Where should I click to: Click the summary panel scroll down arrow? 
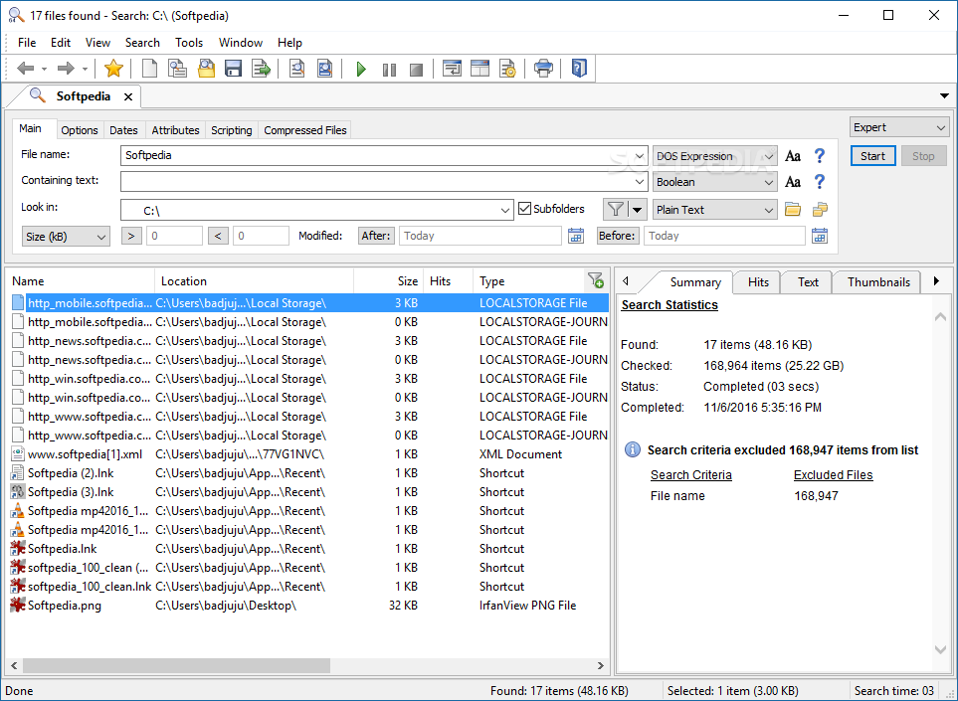[x=940, y=649]
